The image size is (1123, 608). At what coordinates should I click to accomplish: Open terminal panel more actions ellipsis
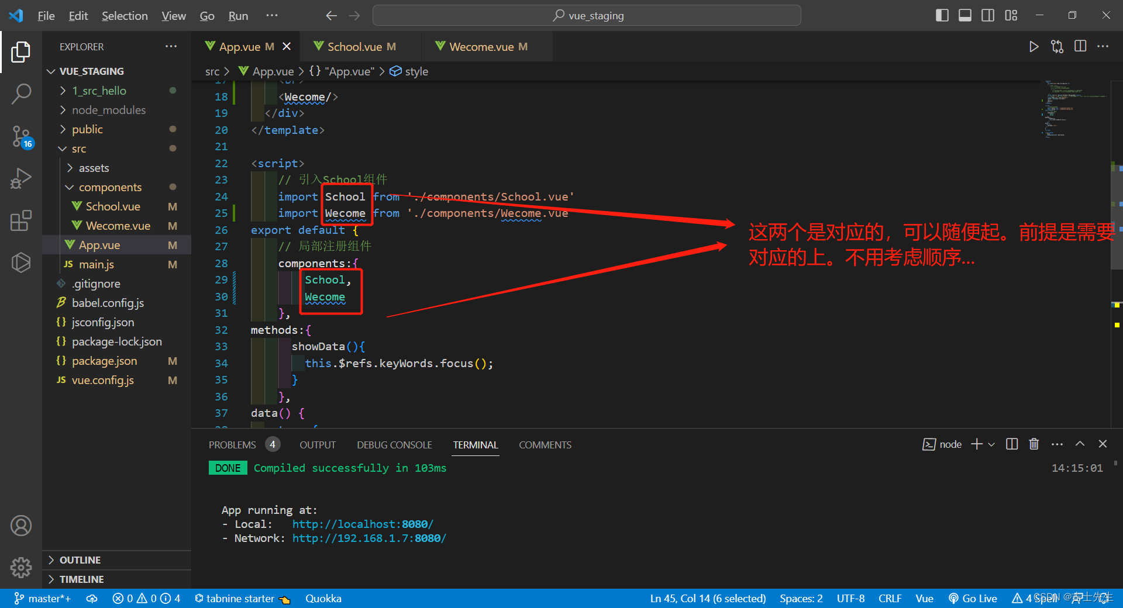[1057, 444]
